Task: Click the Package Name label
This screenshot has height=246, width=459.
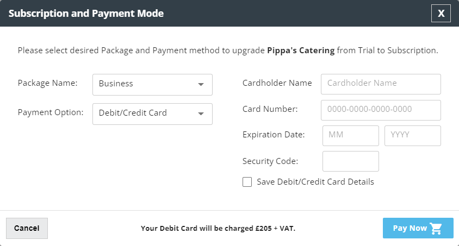Action: (x=47, y=83)
